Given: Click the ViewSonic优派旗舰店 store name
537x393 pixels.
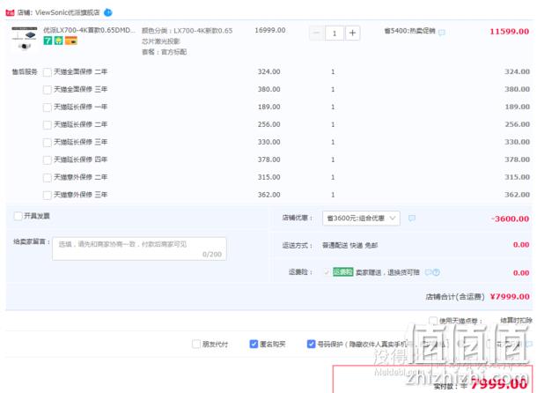Looking at the screenshot, I should click(68, 12).
